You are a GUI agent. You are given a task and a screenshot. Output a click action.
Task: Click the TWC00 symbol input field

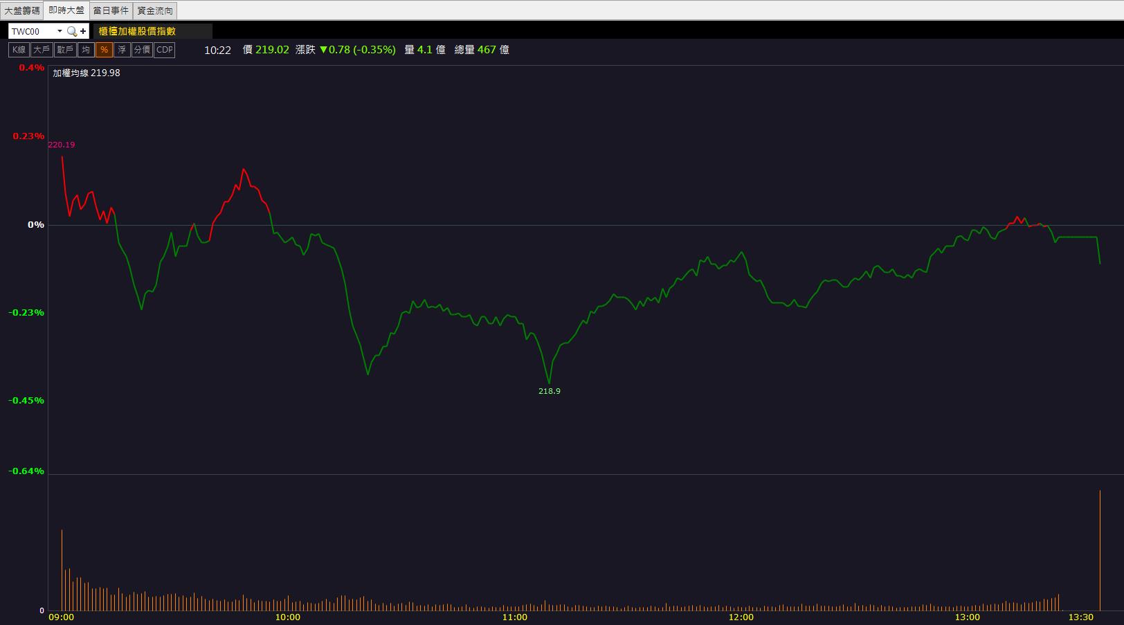click(x=32, y=31)
